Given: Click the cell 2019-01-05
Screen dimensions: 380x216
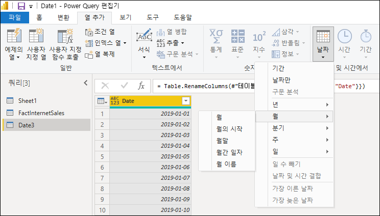Looking at the screenshot, I should point(151,156).
